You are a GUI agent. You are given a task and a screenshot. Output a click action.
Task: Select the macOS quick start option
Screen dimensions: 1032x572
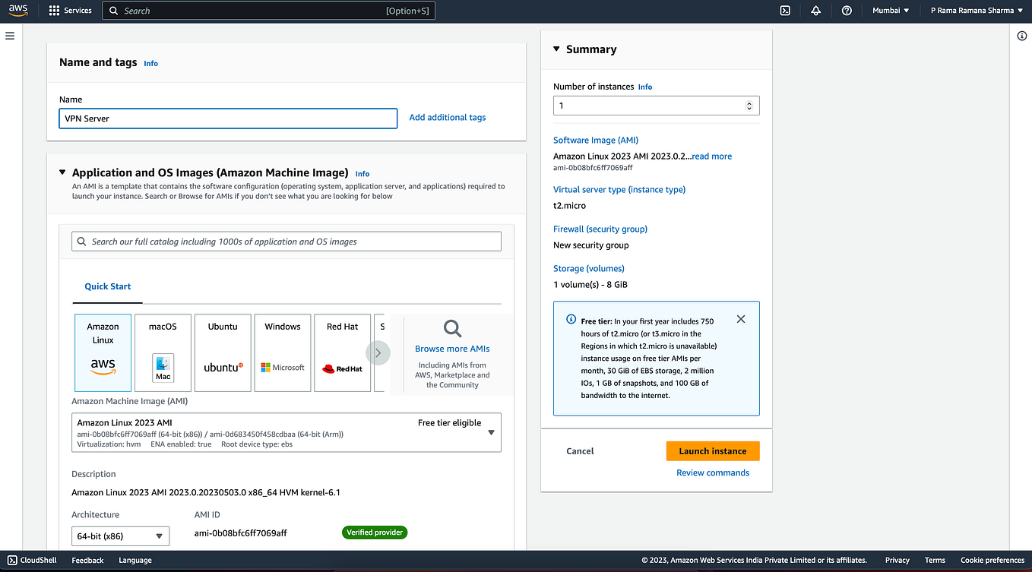(x=163, y=352)
